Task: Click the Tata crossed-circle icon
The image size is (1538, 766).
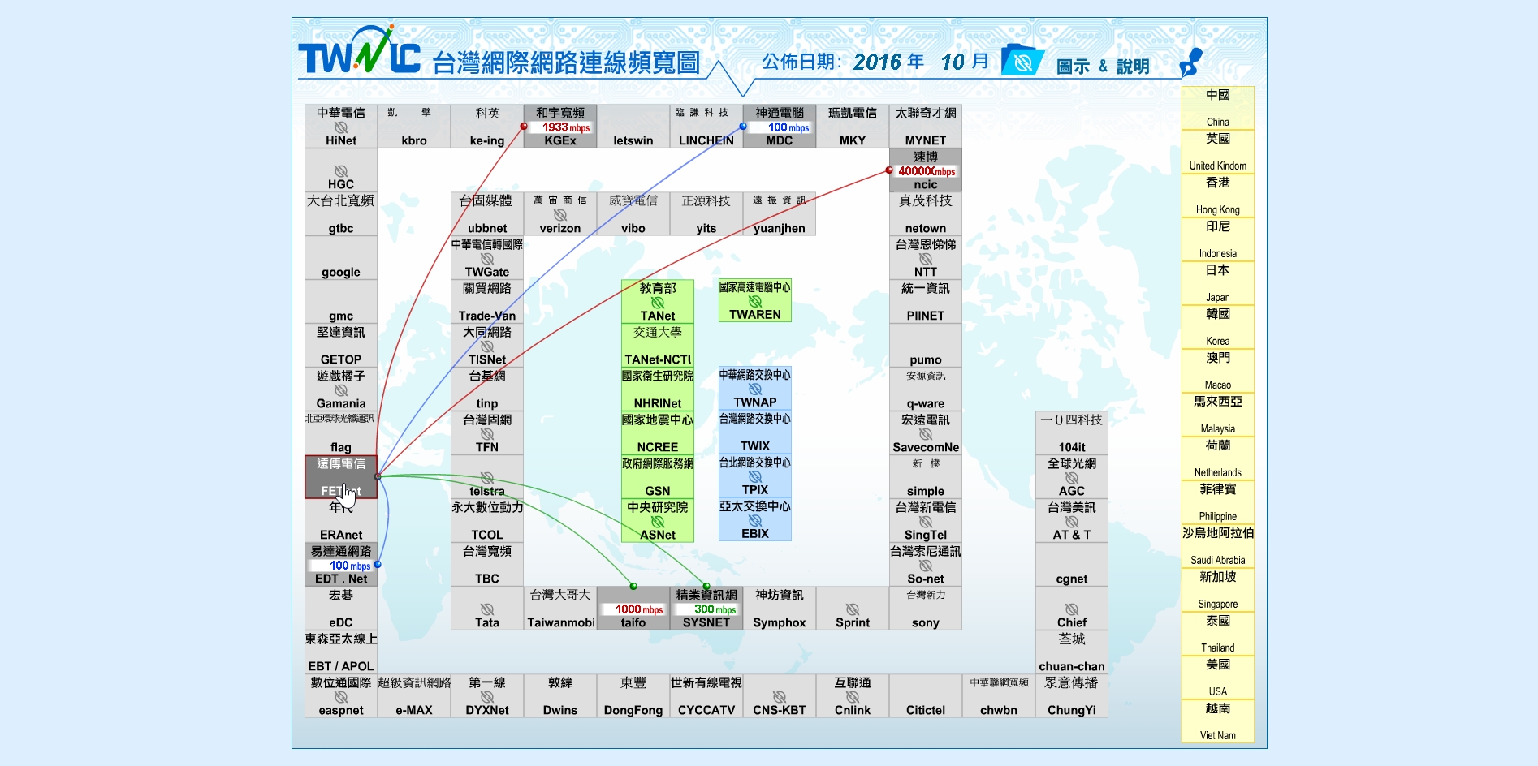Action: point(487,609)
